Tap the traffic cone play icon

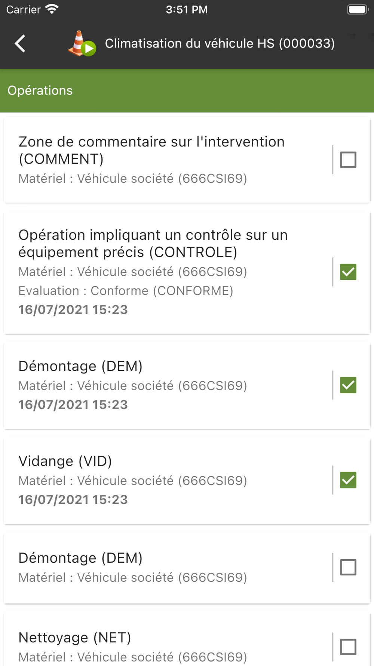point(82,43)
